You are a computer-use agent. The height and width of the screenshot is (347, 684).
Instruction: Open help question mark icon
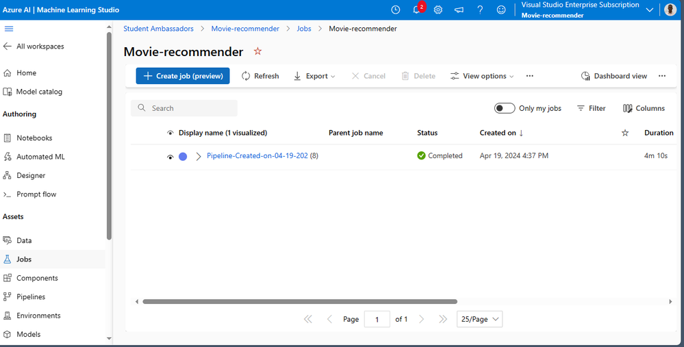(x=480, y=10)
